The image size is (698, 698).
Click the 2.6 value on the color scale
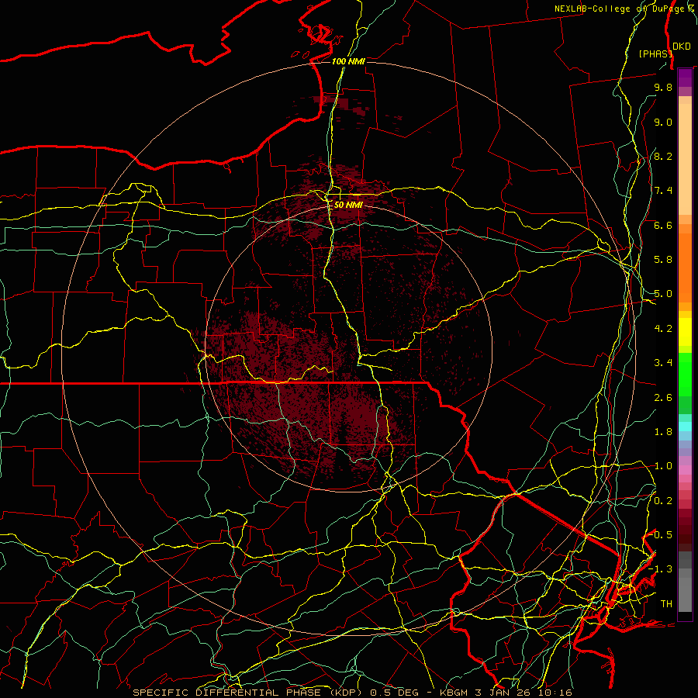pos(663,398)
